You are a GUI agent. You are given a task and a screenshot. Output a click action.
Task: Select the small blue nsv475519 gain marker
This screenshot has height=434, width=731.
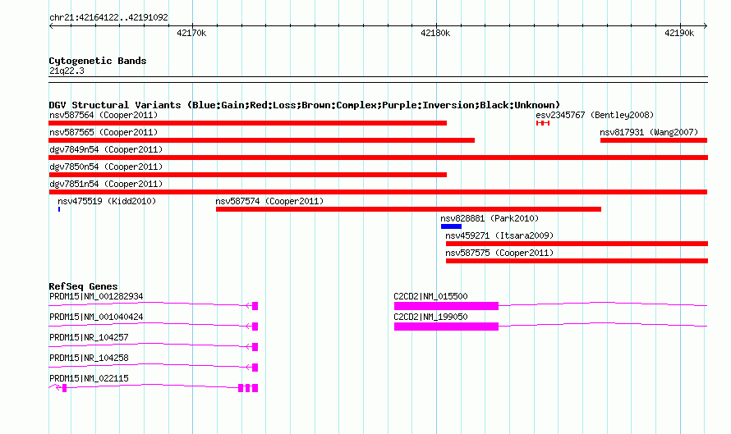[59, 209]
